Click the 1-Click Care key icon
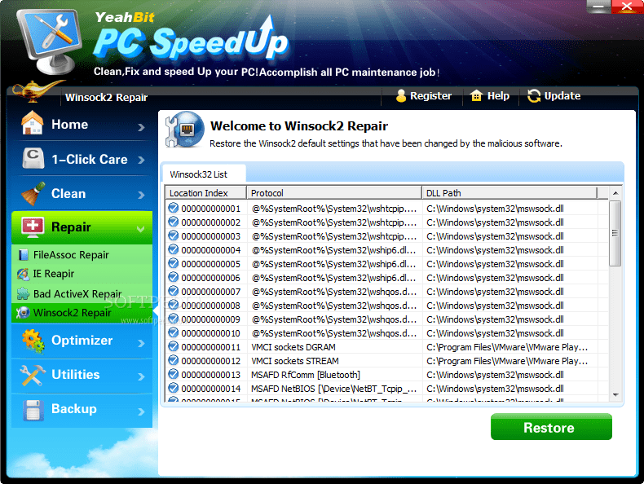 (x=33, y=158)
